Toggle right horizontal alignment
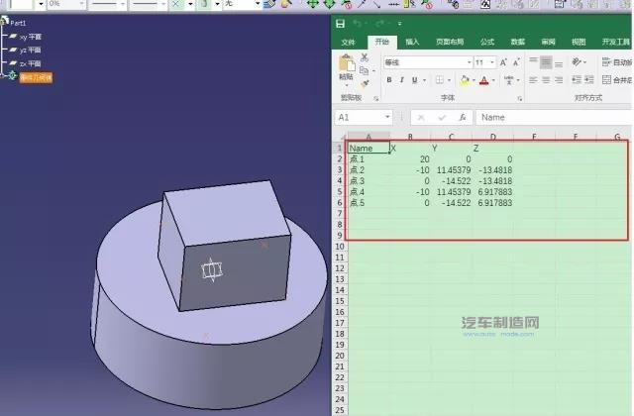Viewport: 634px width, 416px height. pos(559,80)
